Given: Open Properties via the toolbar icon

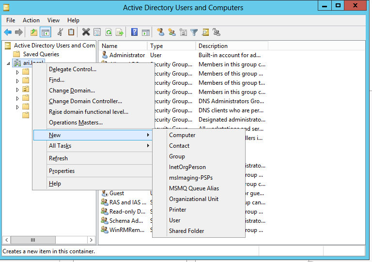Looking at the screenshot, I should [x=97, y=32].
